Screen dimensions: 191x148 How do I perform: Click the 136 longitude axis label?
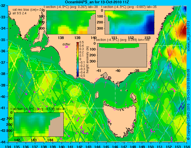pos(26,146)
